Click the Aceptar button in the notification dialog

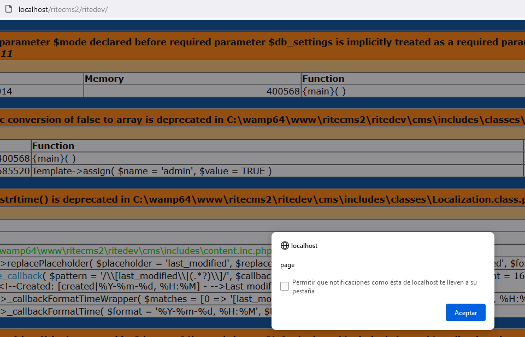tap(465, 312)
